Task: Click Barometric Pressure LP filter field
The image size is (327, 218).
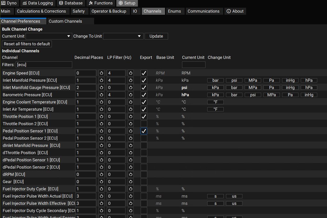Action: point(116,95)
